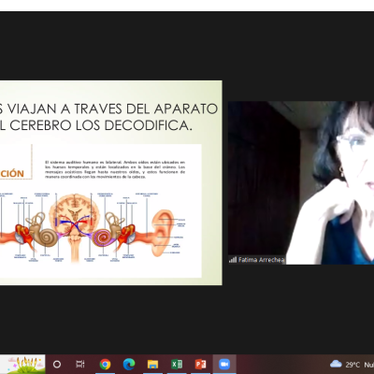Viewport: 374px width, 374px height.
Task: Open File Explorer on the taskbar
Action: [x=152, y=364]
